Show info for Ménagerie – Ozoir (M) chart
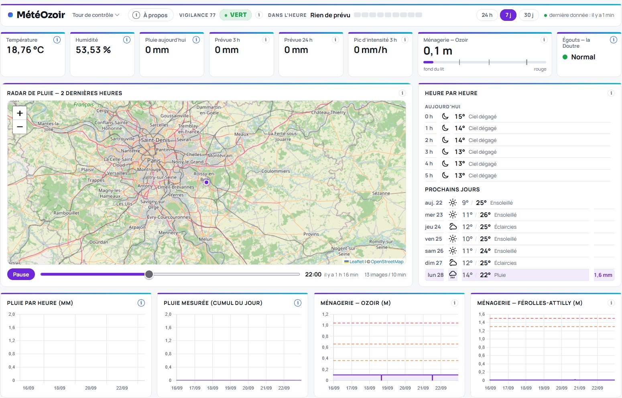This screenshot has height=398, width=622. pos(455,303)
